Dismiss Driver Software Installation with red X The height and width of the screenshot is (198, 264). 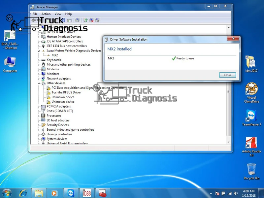(x=233, y=38)
